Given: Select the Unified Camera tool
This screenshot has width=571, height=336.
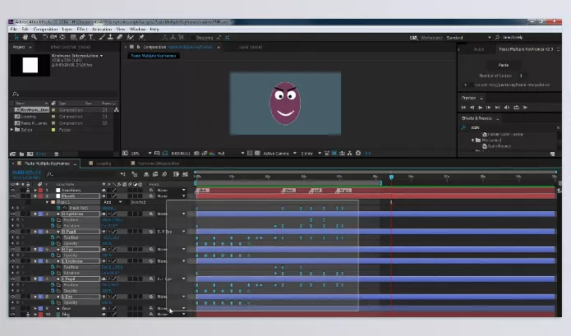Looking at the screenshot, I should tap(53, 37).
